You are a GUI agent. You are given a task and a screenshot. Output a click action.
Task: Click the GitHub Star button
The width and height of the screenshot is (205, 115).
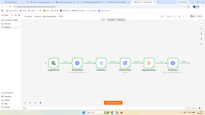(193, 16)
